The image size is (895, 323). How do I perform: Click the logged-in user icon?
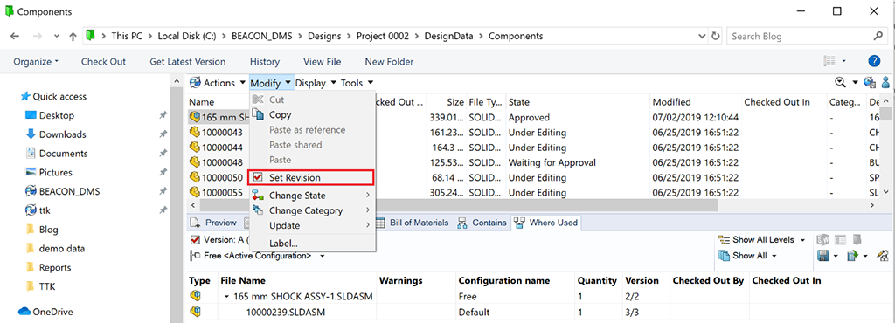(886, 83)
